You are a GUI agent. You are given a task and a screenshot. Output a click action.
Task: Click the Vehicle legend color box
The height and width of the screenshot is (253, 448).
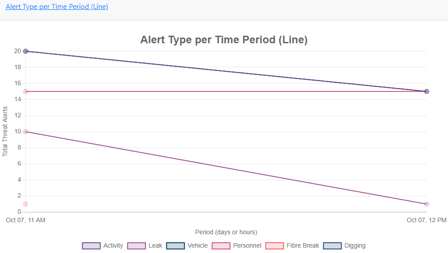(175, 246)
